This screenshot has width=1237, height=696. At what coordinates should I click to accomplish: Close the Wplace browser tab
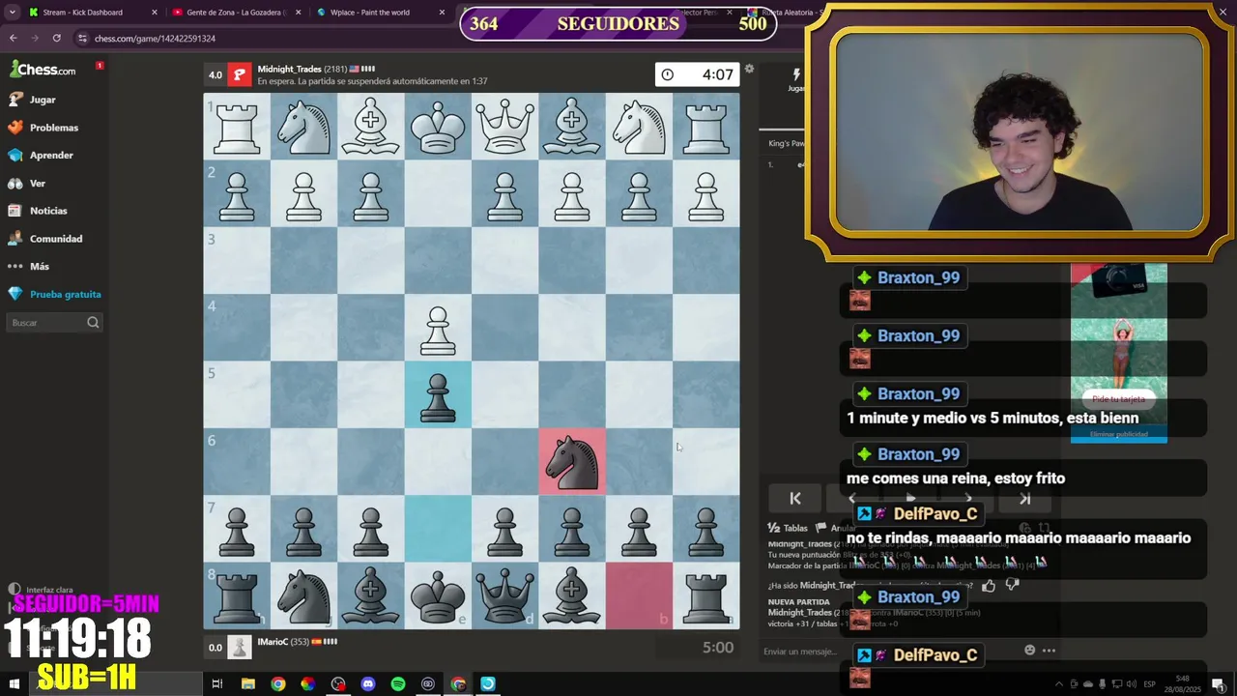pyautogui.click(x=443, y=13)
